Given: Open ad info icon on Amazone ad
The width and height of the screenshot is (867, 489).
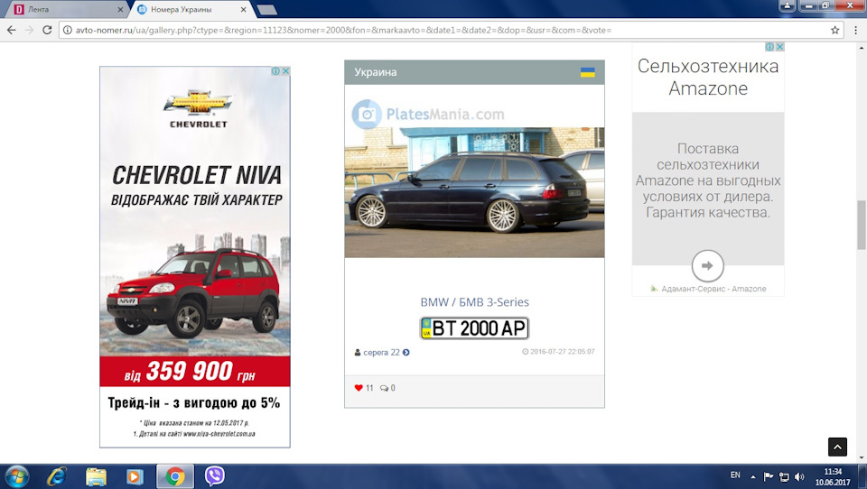Looking at the screenshot, I should click(769, 47).
